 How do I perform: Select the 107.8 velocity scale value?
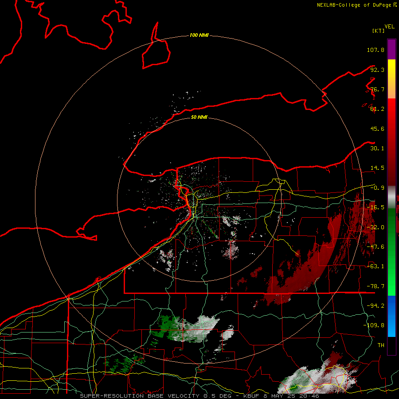pos(376,50)
